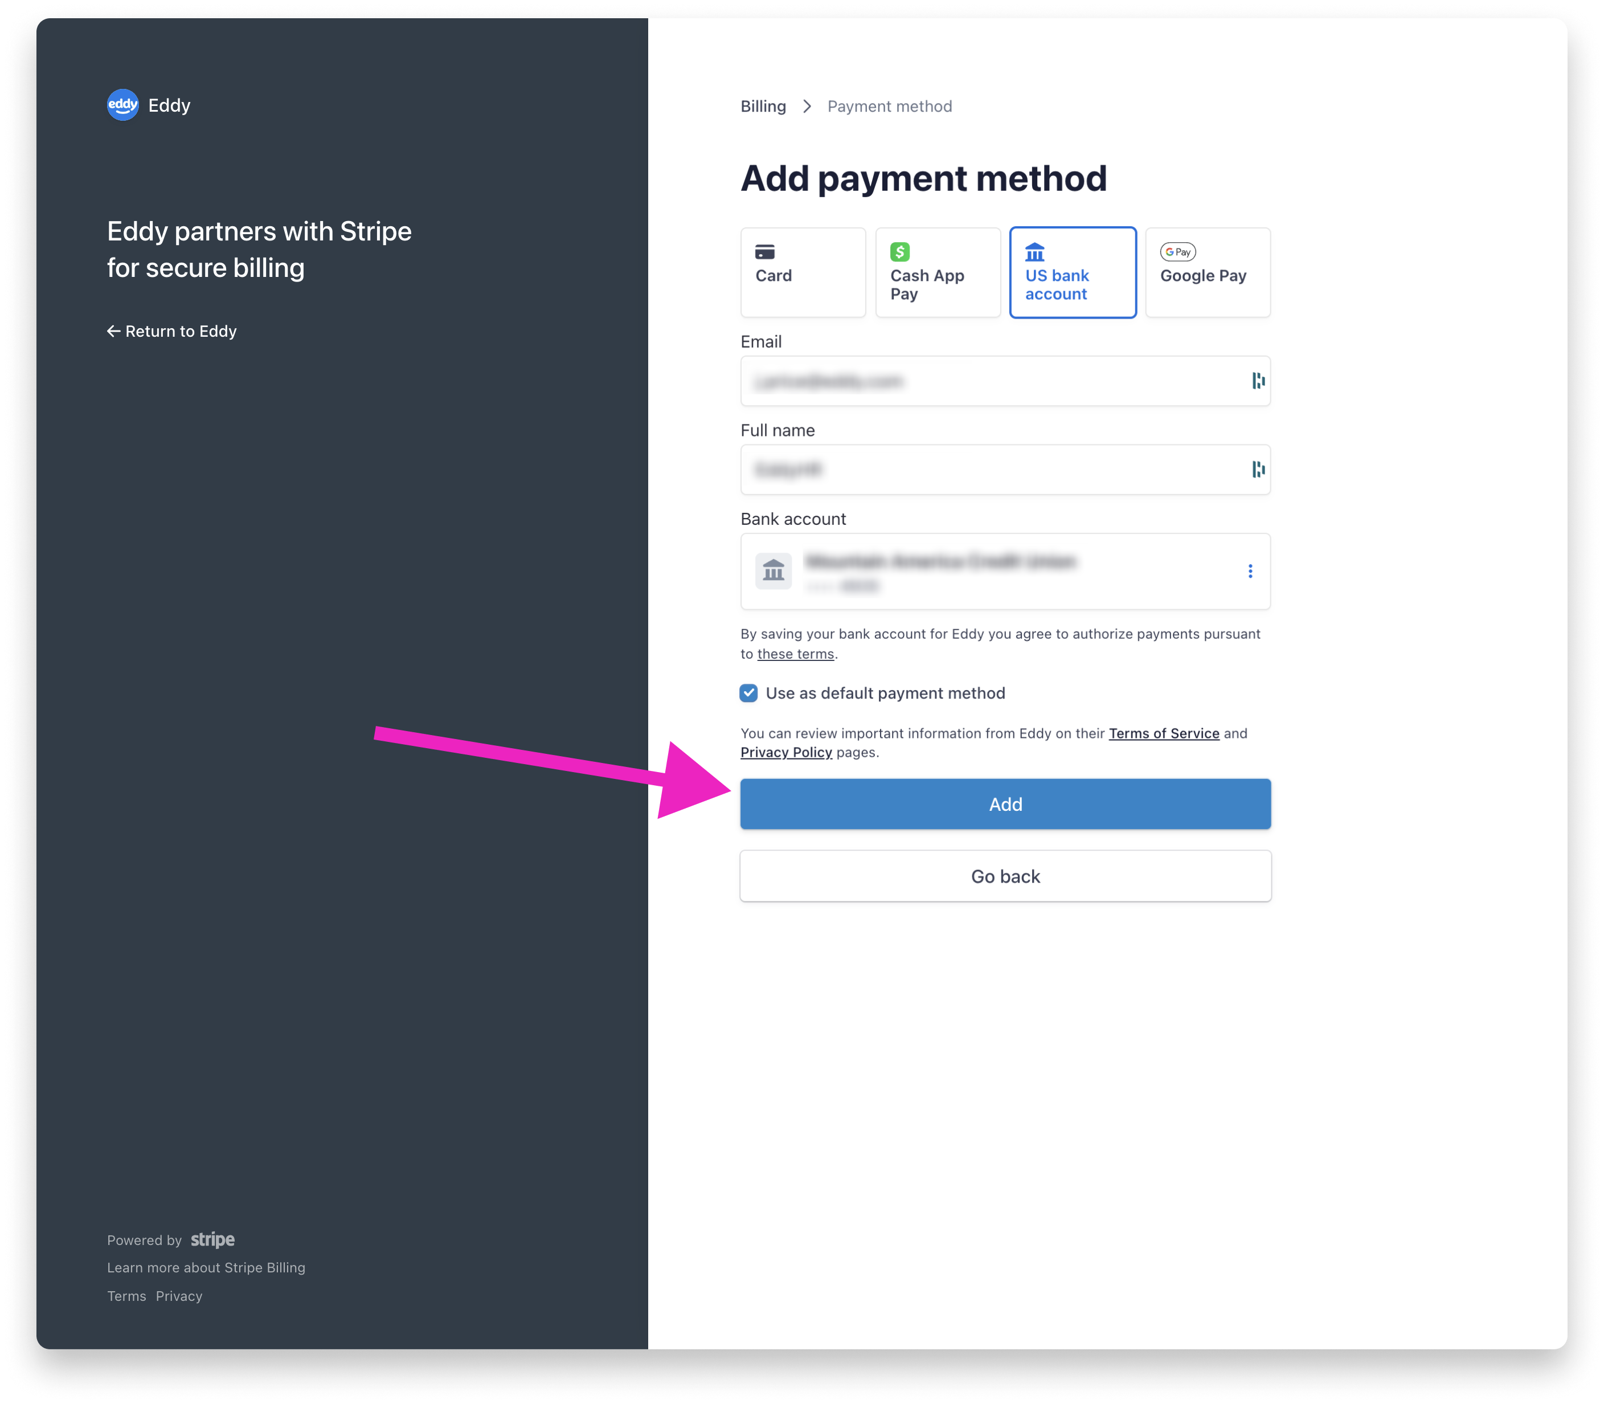Click the Add button
Screen dimensions: 1604x1404
point(1005,804)
